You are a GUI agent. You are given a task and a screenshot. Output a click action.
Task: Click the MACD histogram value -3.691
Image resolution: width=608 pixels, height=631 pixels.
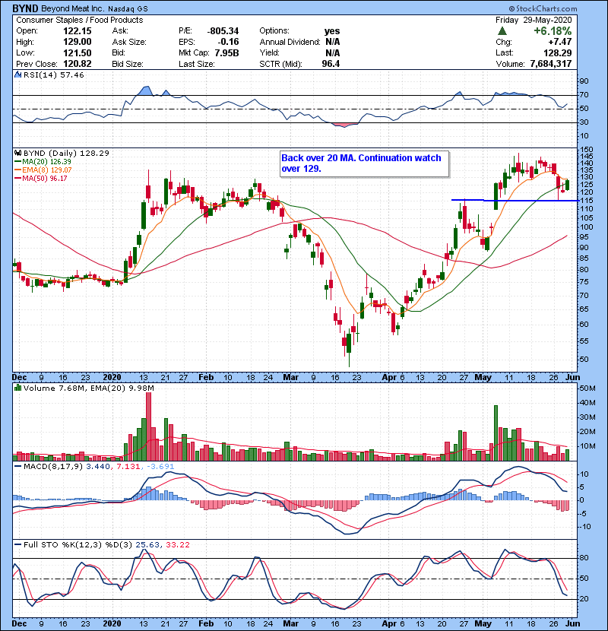point(160,467)
